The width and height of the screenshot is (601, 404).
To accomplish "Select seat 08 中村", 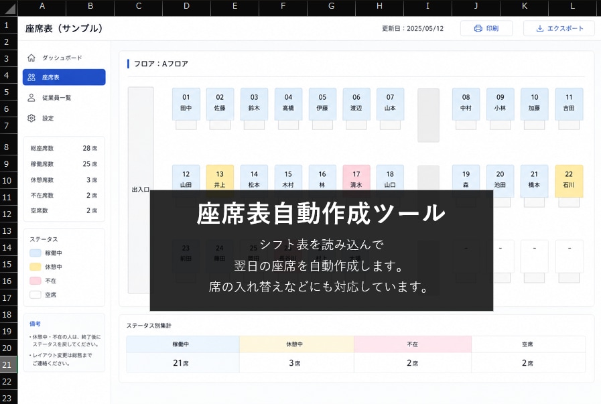I will 466,105.
